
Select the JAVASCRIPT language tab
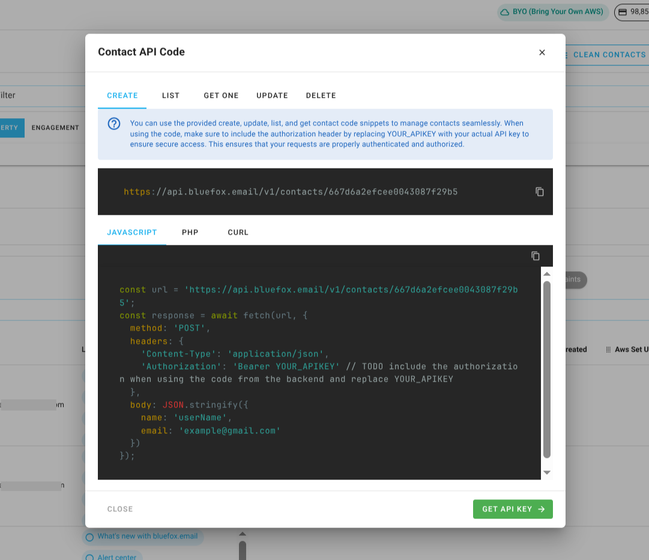click(132, 233)
